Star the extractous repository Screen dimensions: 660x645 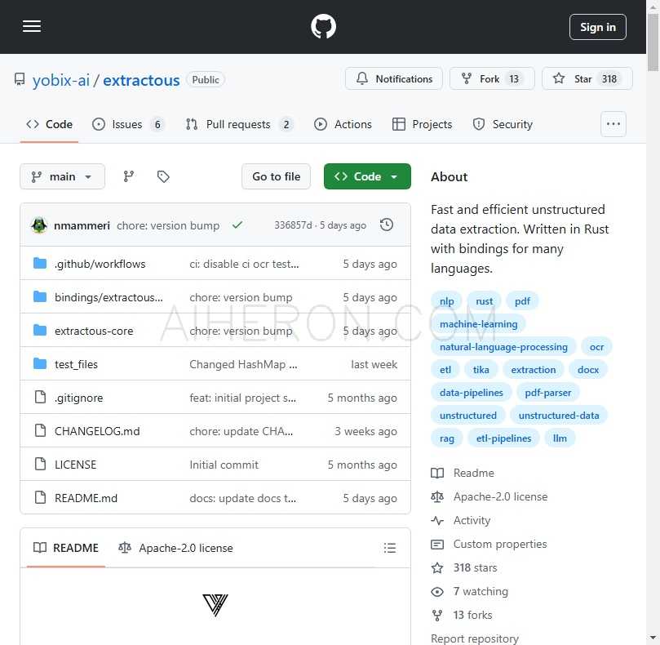(587, 78)
